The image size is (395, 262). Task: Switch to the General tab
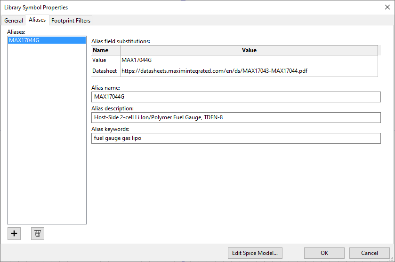14,20
